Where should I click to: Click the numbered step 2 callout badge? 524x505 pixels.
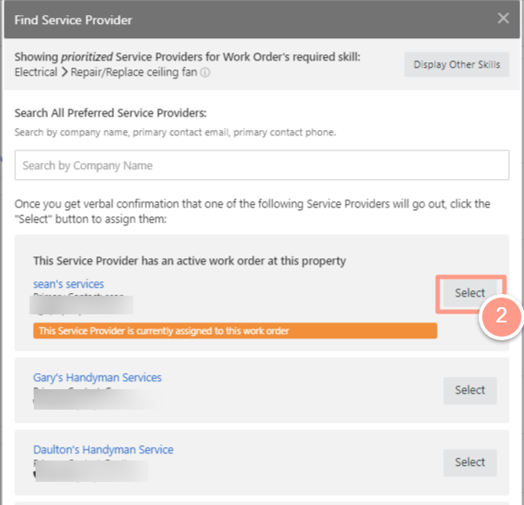coord(501,315)
